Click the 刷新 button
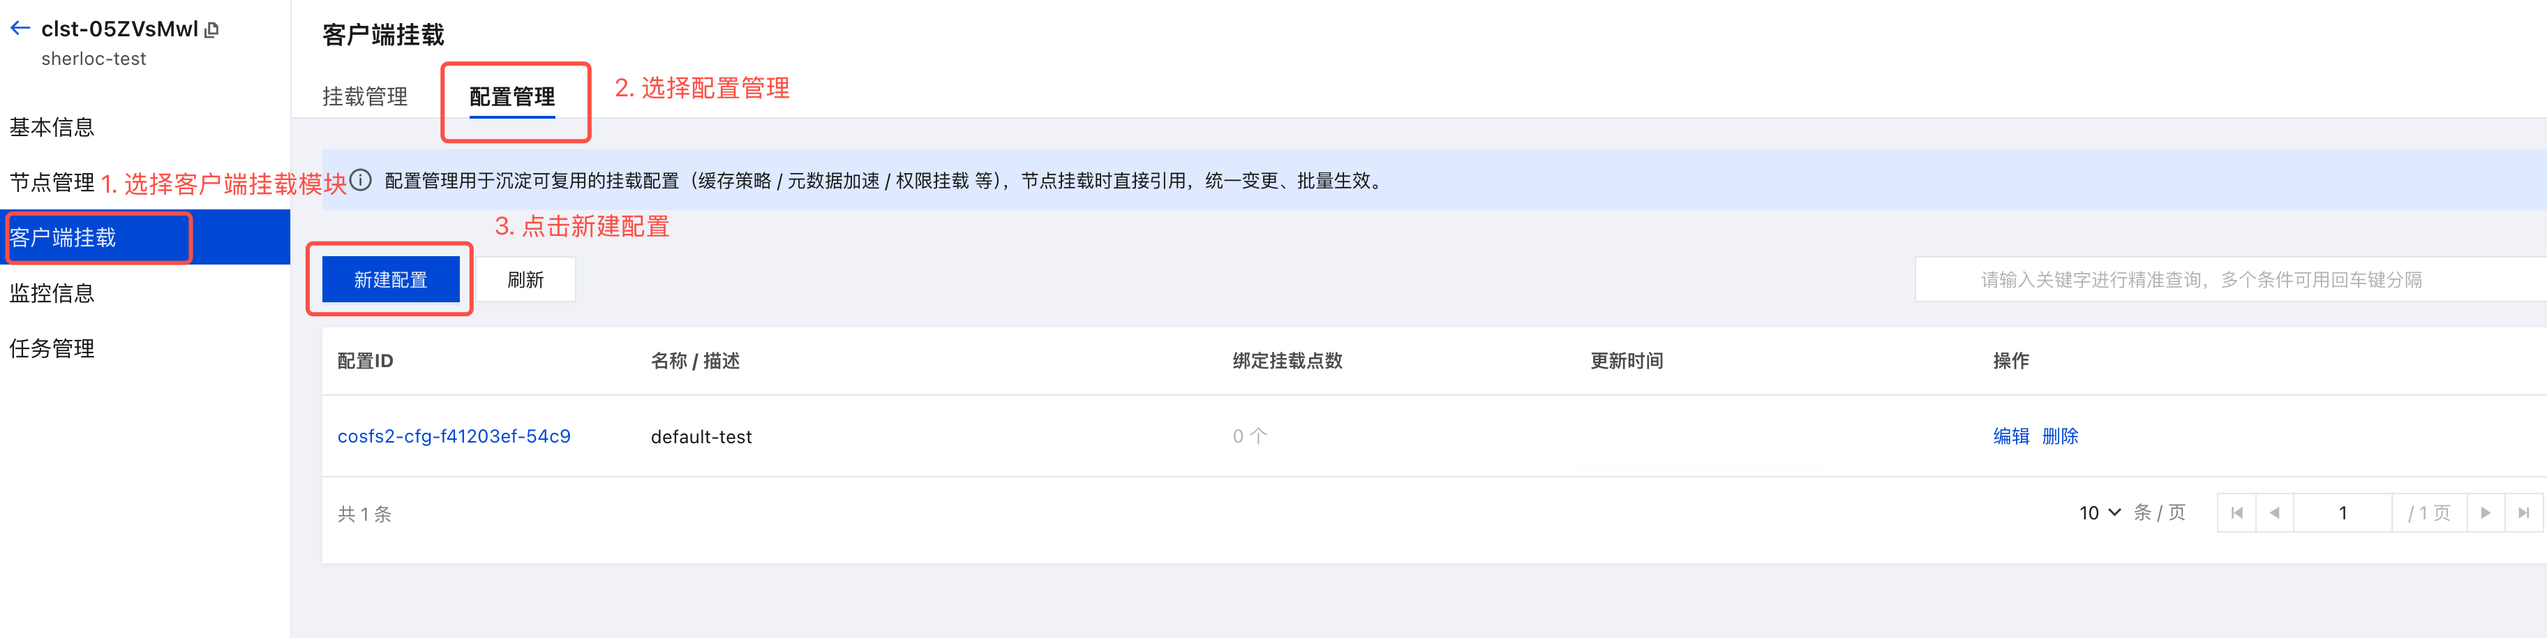Viewport: 2547px width, 638px height. 525,280
